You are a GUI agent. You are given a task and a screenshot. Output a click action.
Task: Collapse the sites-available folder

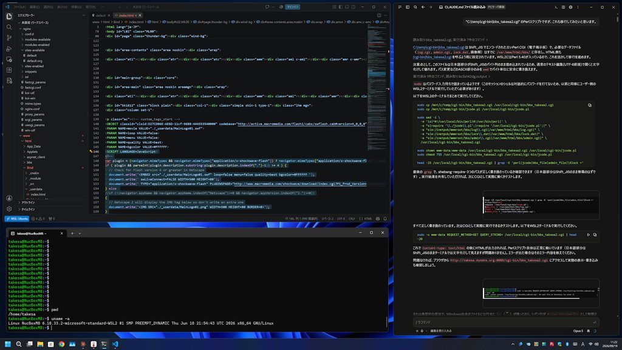coord(35,50)
